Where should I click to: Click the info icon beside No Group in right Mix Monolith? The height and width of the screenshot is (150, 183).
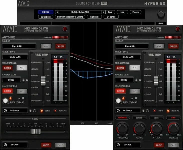pos(118,111)
